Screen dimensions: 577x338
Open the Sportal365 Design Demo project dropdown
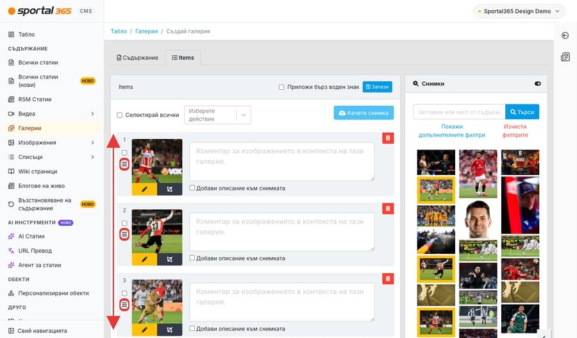[519, 12]
